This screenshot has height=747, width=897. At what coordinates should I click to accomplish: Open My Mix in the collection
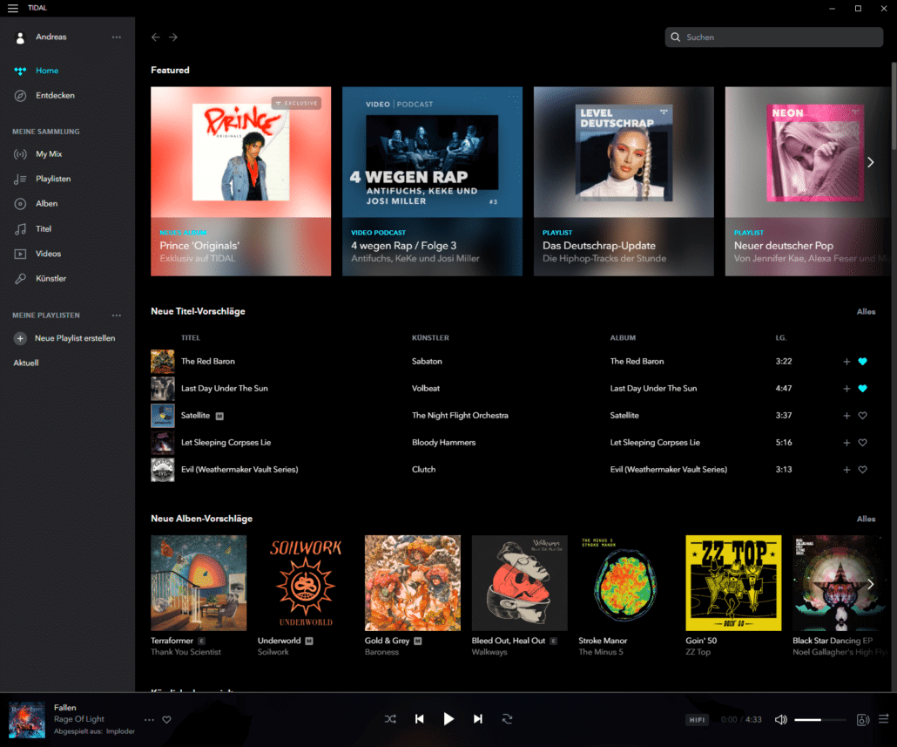(49, 154)
